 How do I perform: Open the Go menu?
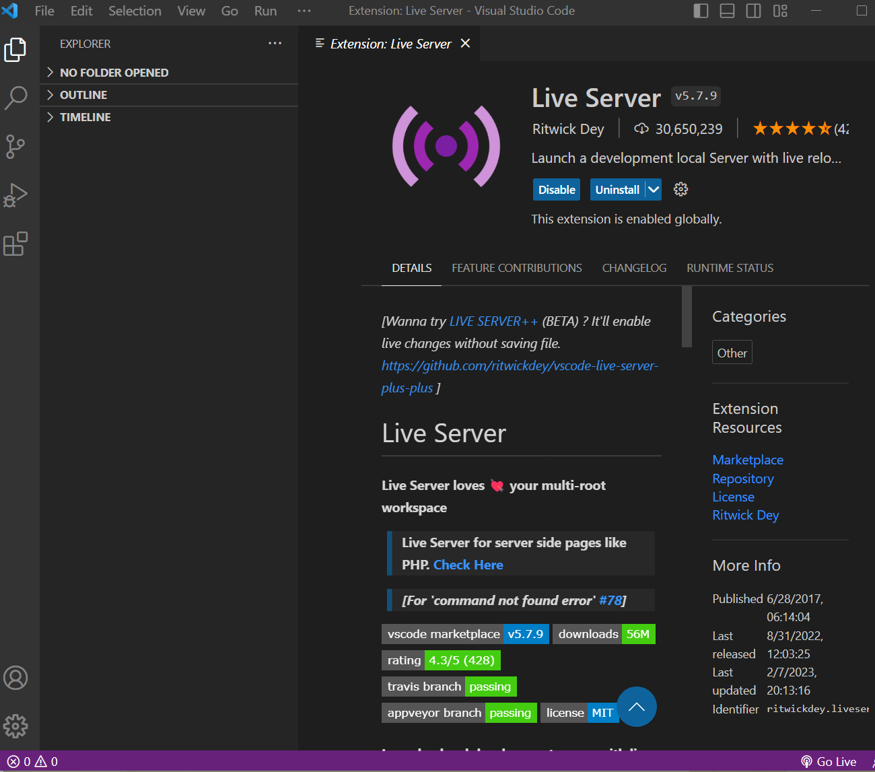230,11
